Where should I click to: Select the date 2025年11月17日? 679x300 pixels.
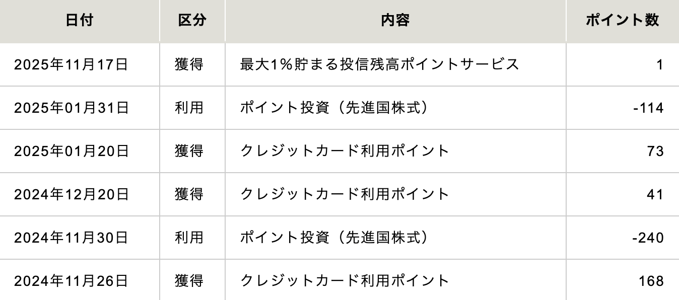click(x=72, y=64)
